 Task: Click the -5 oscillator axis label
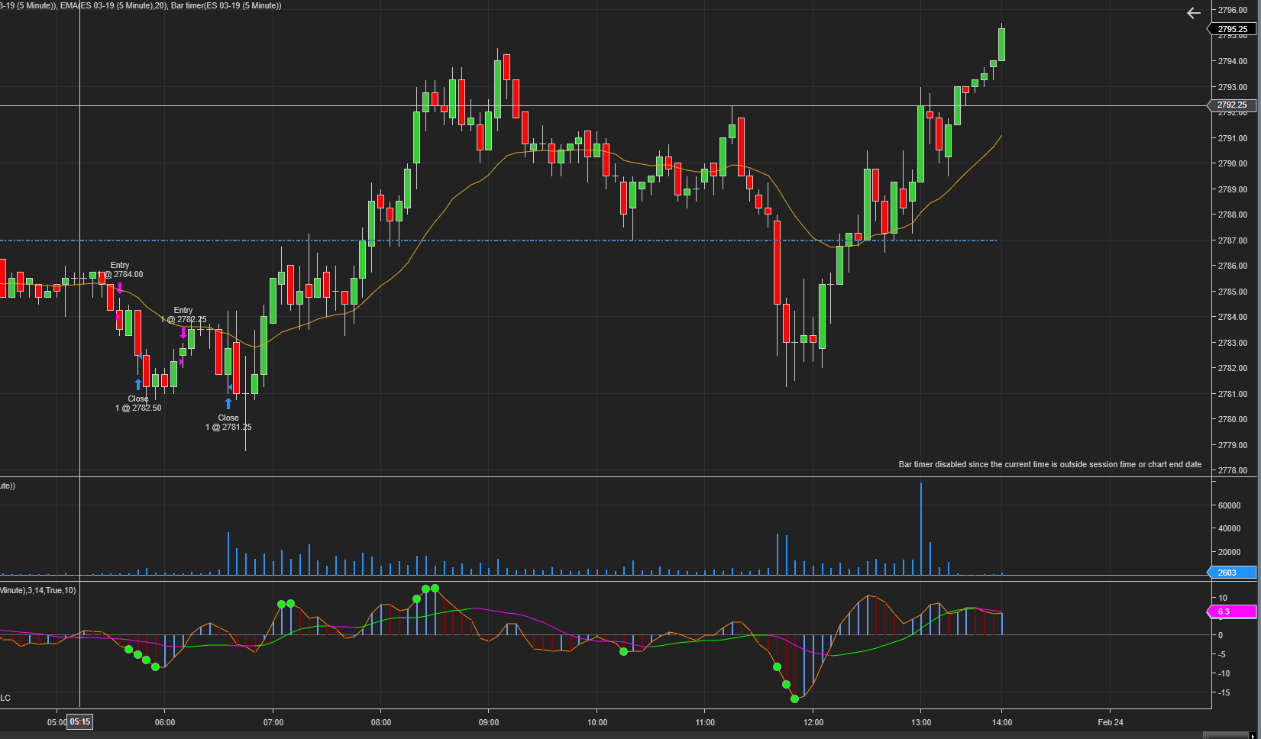(x=1222, y=654)
